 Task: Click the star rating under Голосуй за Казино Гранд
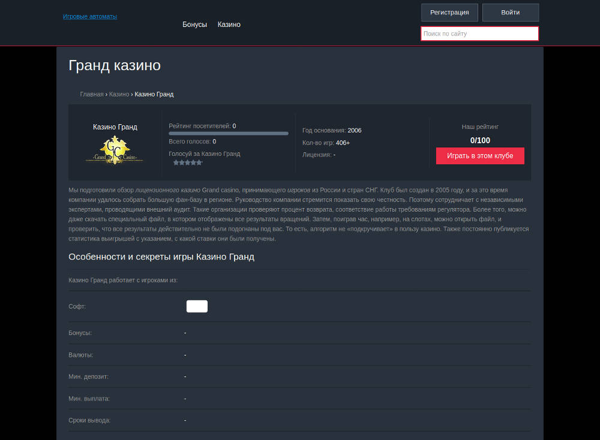[x=187, y=162]
